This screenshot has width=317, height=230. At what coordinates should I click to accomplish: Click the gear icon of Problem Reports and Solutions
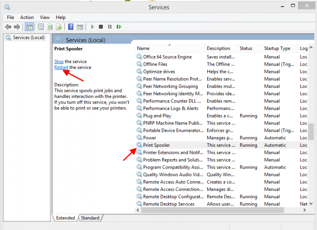pyautogui.click(x=139, y=160)
